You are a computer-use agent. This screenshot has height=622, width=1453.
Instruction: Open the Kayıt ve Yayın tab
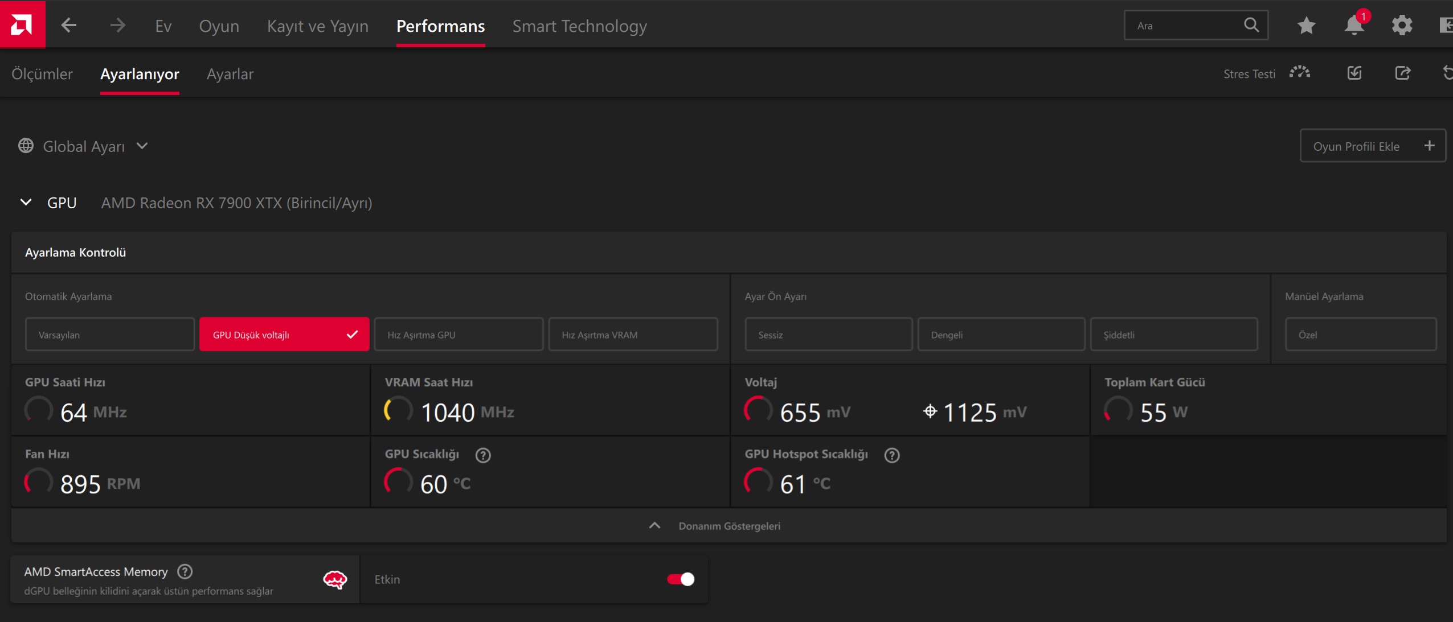click(x=317, y=26)
